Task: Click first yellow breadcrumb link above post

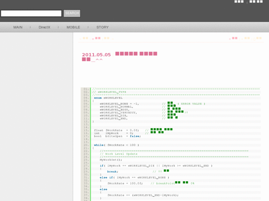Action: click(x=85, y=38)
